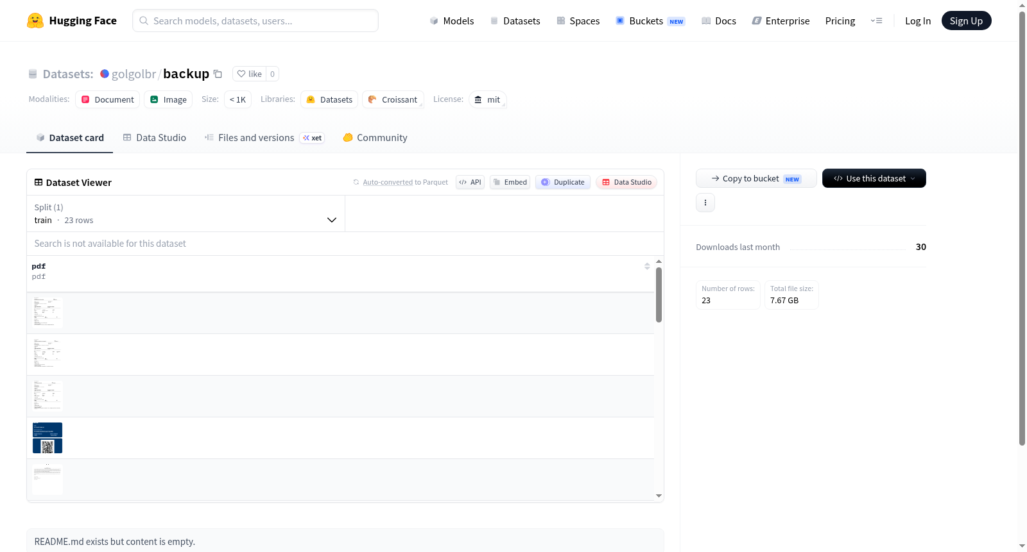
Task: Click the Number of rows 23 box
Action: click(728, 295)
